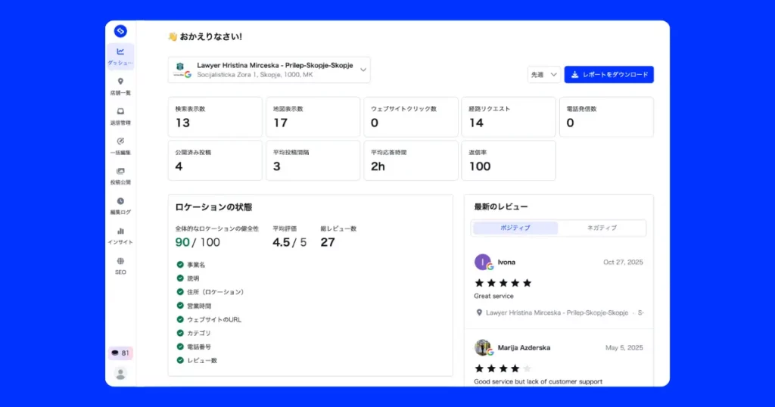775x407 pixels.
Task: Click the health score 90 / 100
Action: pos(198,243)
